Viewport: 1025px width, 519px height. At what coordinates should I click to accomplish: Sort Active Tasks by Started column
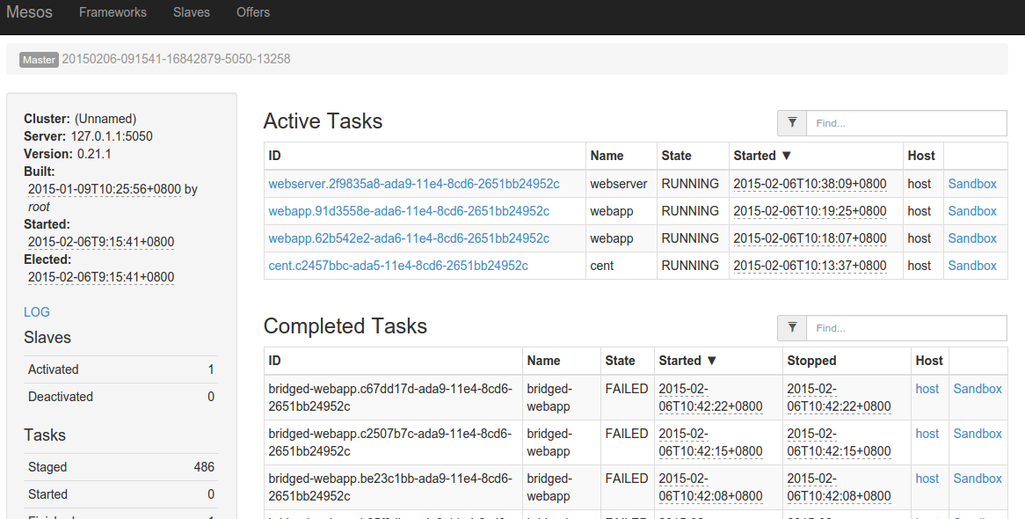[762, 156]
